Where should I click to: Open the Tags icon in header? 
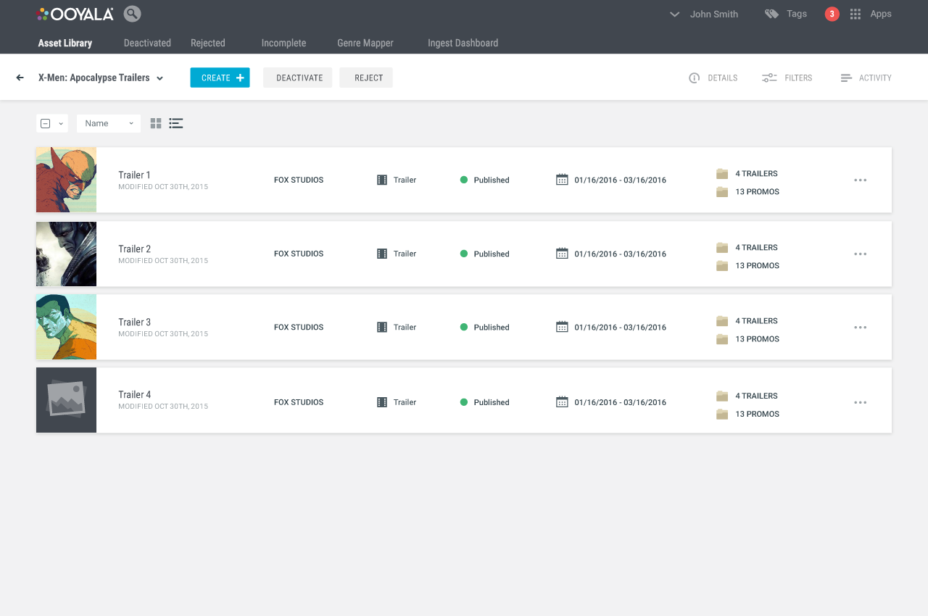(x=771, y=14)
